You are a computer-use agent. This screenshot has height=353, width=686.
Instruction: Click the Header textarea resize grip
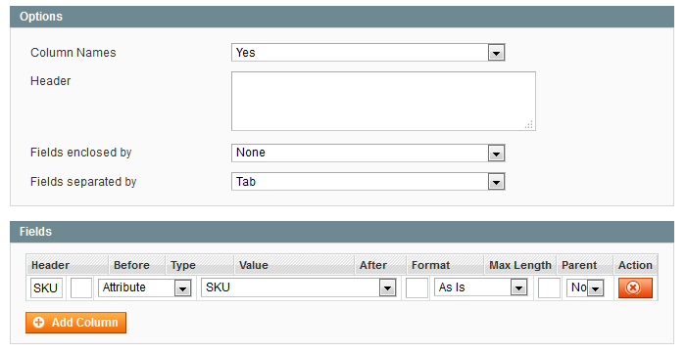click(529, 125)
